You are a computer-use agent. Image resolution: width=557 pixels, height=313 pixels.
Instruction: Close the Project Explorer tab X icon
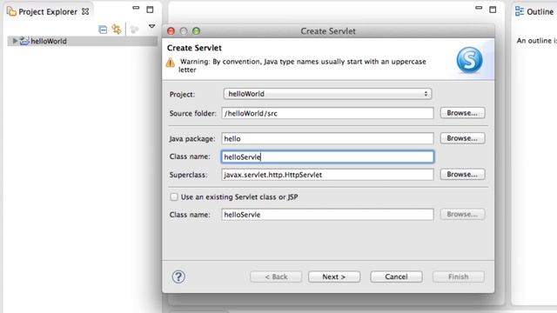(85, 11)
